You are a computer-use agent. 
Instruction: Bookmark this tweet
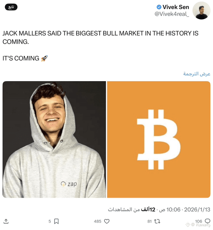pos(57,221)
